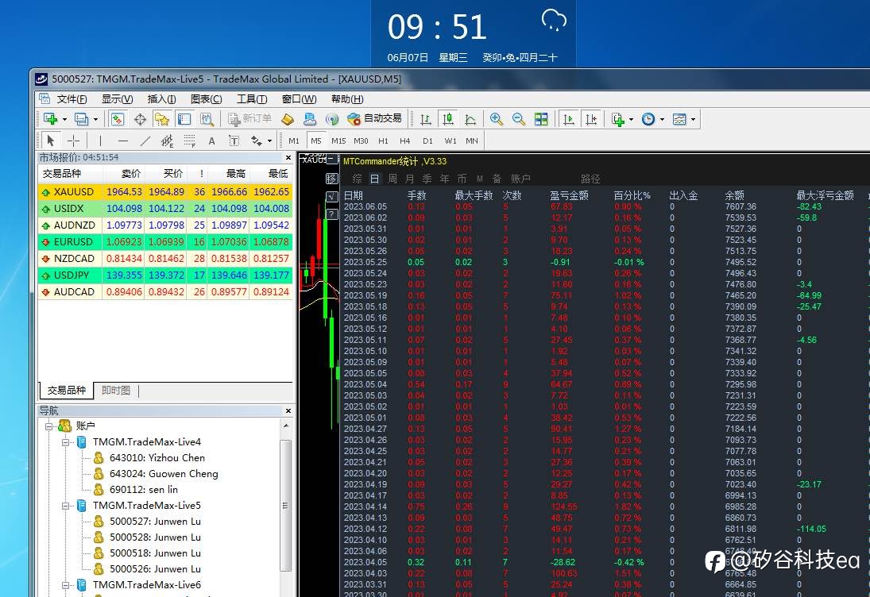The height and width of the screenshot is (597, 870).
Task: Zoom out on the chart
Action: click(518, 118)
